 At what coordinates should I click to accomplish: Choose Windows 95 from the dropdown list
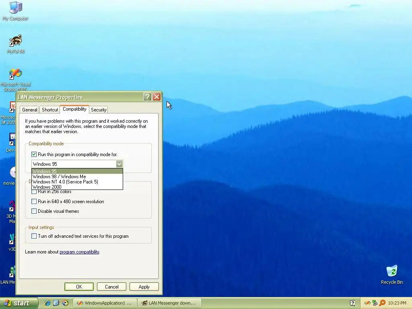click(x=77, y=171)
